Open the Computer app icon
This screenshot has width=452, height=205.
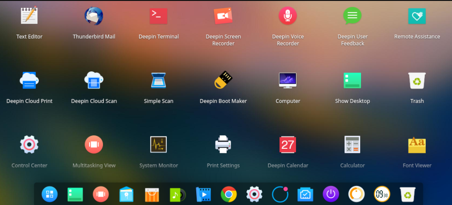[x=288, y=80]
